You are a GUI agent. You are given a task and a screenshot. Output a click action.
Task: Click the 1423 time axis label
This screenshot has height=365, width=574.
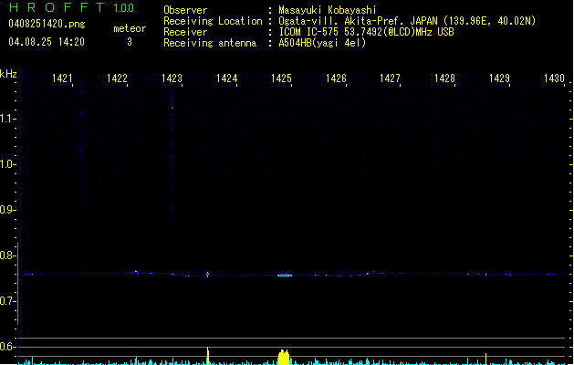tap(172, 78)
